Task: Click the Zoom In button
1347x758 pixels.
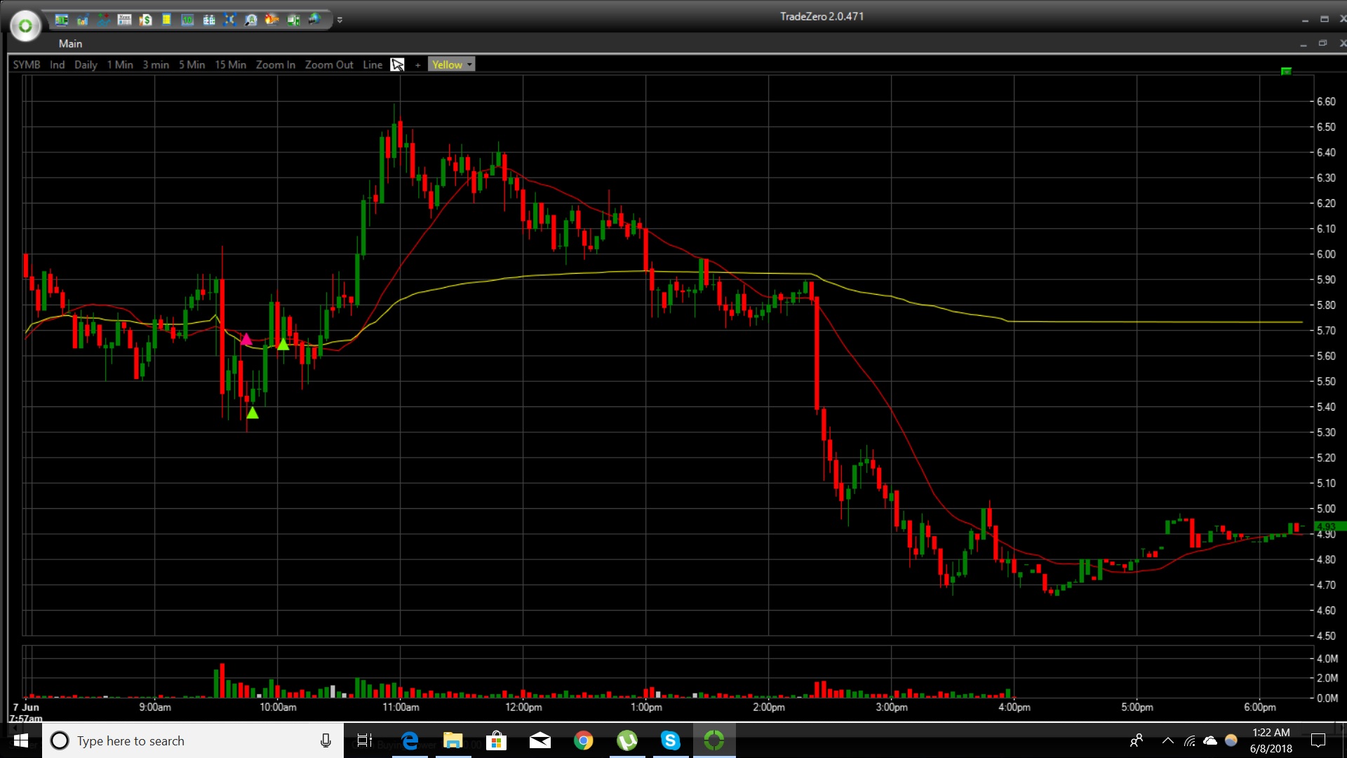Action: coord(275,65)
